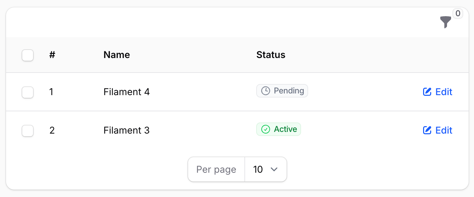
Task: Select the checkbox for row 1
Action: click(28, 92)
